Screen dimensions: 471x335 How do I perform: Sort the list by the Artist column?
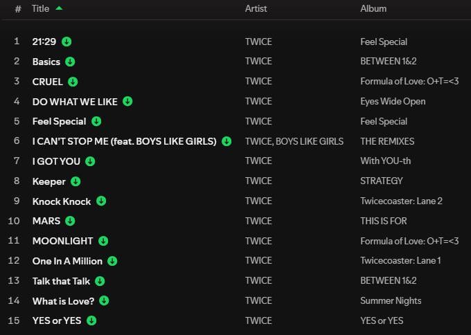tap(256, 9)
